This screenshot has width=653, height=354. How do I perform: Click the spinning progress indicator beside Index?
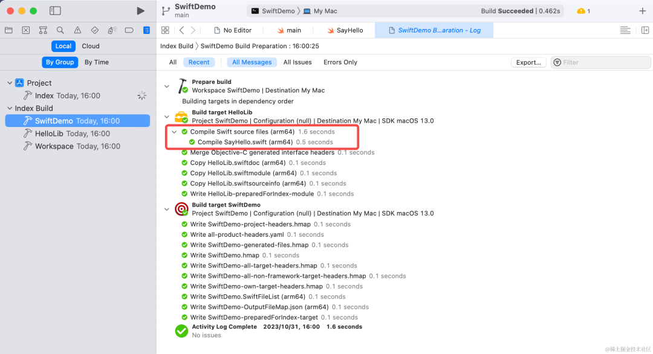pos(142,95)
